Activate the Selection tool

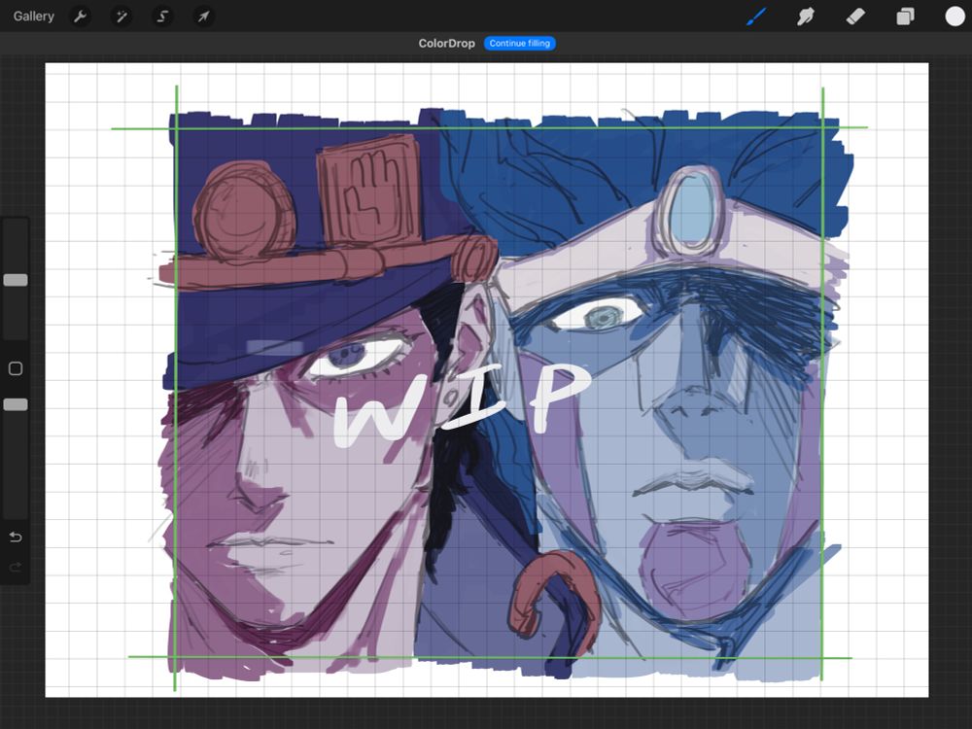point(162,17)
